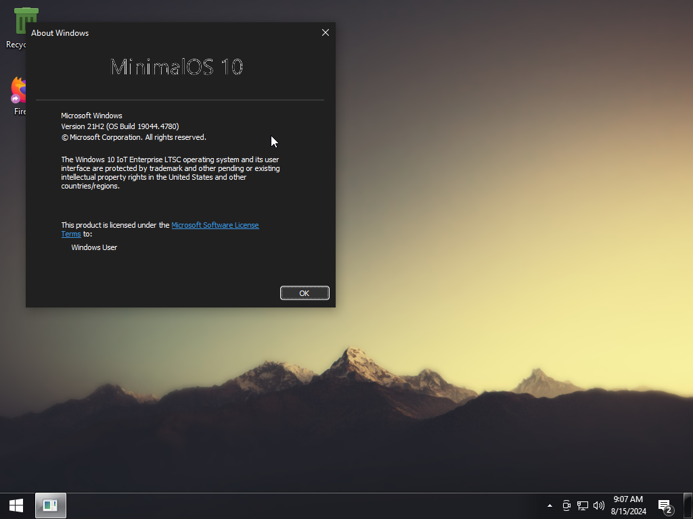Click the Meet Now tray icon
693x519 pixels.
(x=566, y=505)
